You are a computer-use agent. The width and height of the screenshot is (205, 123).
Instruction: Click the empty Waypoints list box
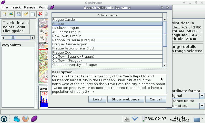pyautogui.click(x=18, y=77)
